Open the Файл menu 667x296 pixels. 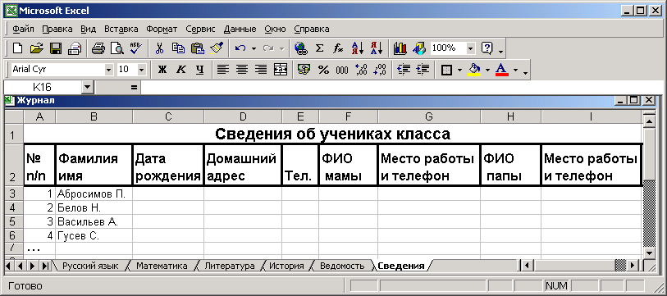tap(24, 29)
